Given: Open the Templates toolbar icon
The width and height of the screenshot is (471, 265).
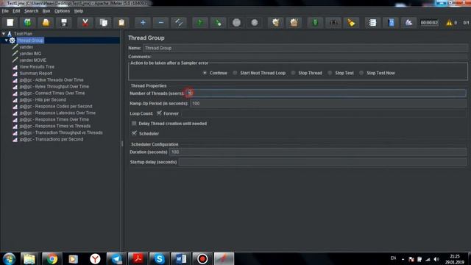Looking at the screenshot, I should (x=28, y=23).
